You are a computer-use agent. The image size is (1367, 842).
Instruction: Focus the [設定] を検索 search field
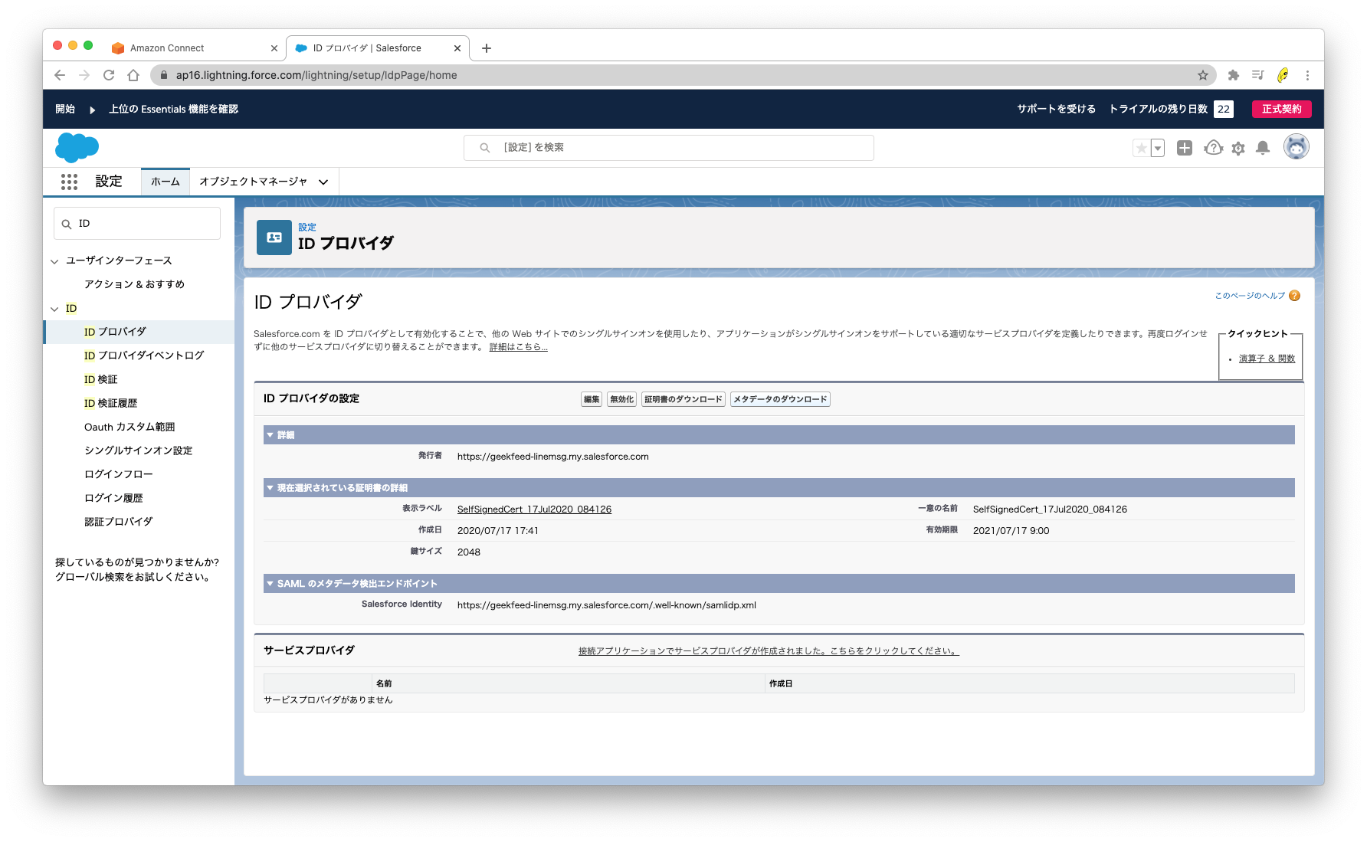[x=669, y=148]
